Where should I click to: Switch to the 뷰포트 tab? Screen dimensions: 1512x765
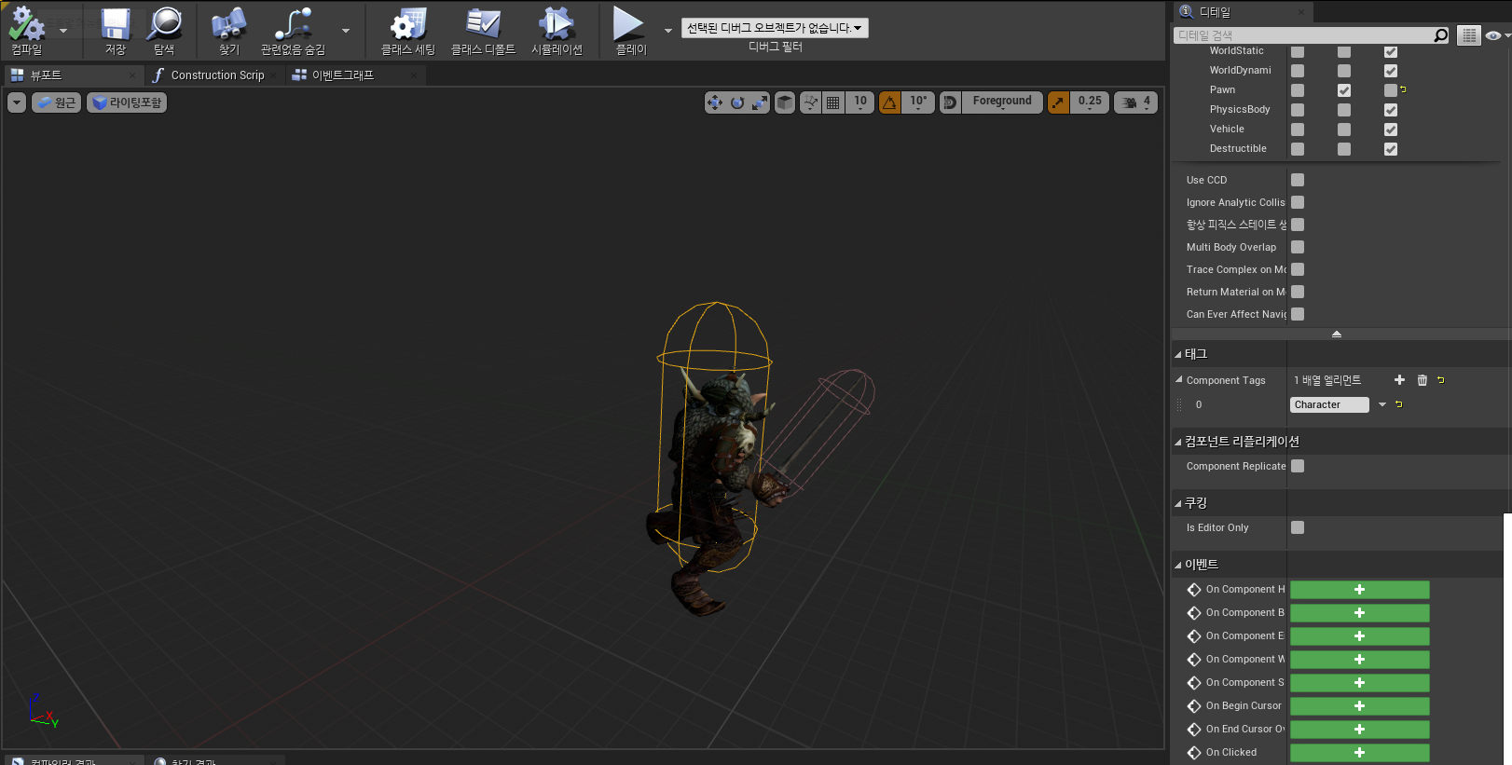(x=73, y=75)
